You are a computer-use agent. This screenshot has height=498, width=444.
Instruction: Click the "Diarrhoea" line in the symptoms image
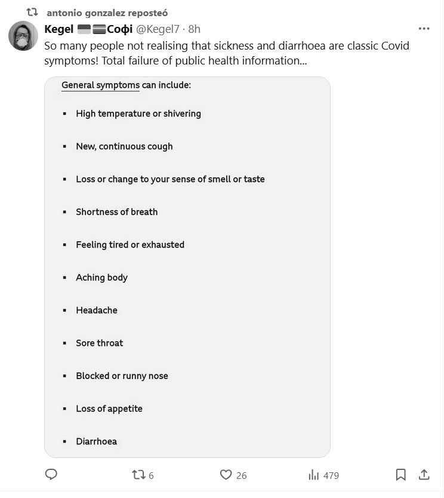tap(96, 441)
